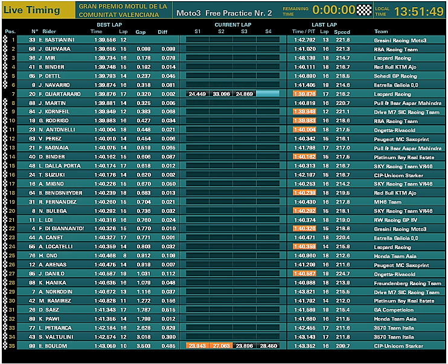Select rider L. DALLA PORTA

(60, 166)
